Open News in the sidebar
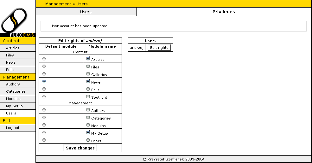This screenshot has width=312, height=163. click(18, 62)
